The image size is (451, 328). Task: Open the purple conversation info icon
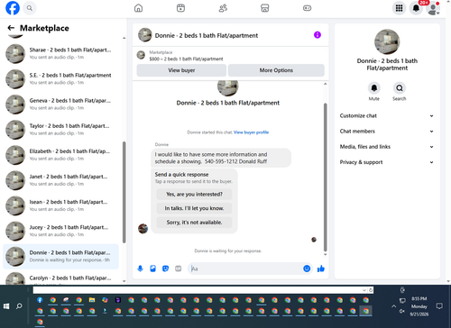(x=318, y=35)
